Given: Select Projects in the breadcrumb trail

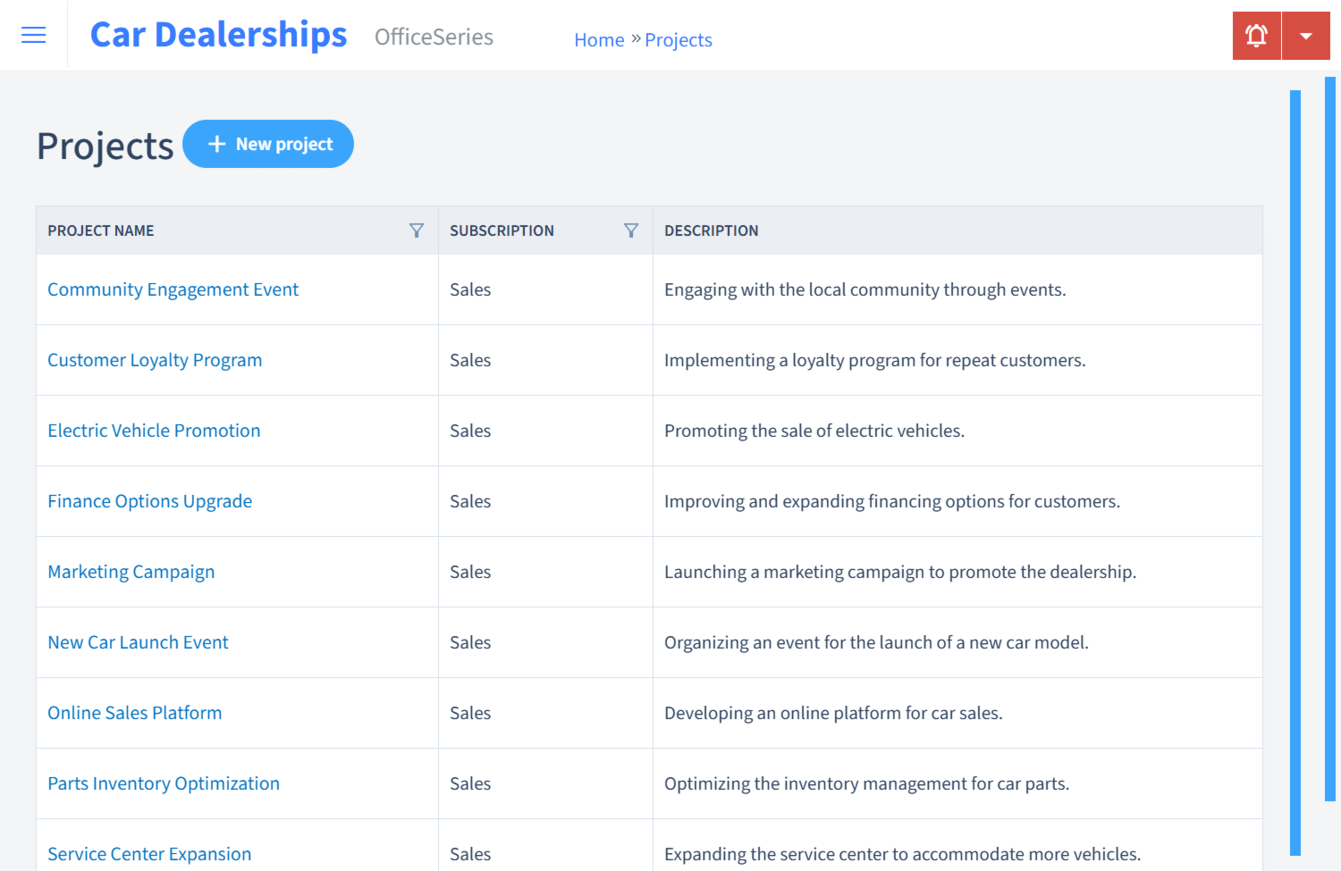Looking at the screenshot, I should [678, 39].
